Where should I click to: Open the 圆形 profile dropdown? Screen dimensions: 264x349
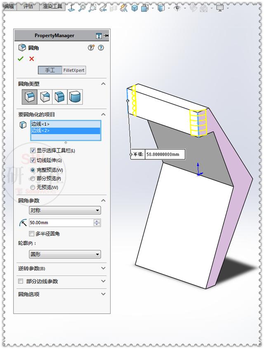tap(65, 254)
